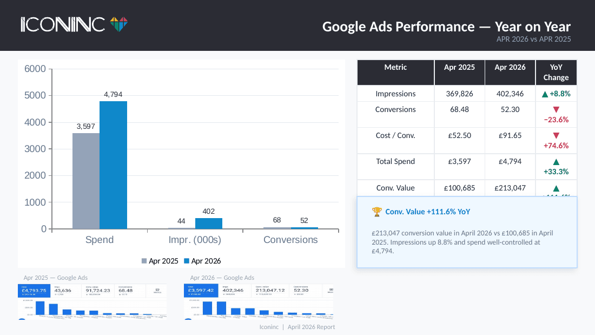Image resolution: width=595 pixels, height=335 pixels.
Task: Click the 'Conv. Value' row label in table
Action: coord(395,188)
